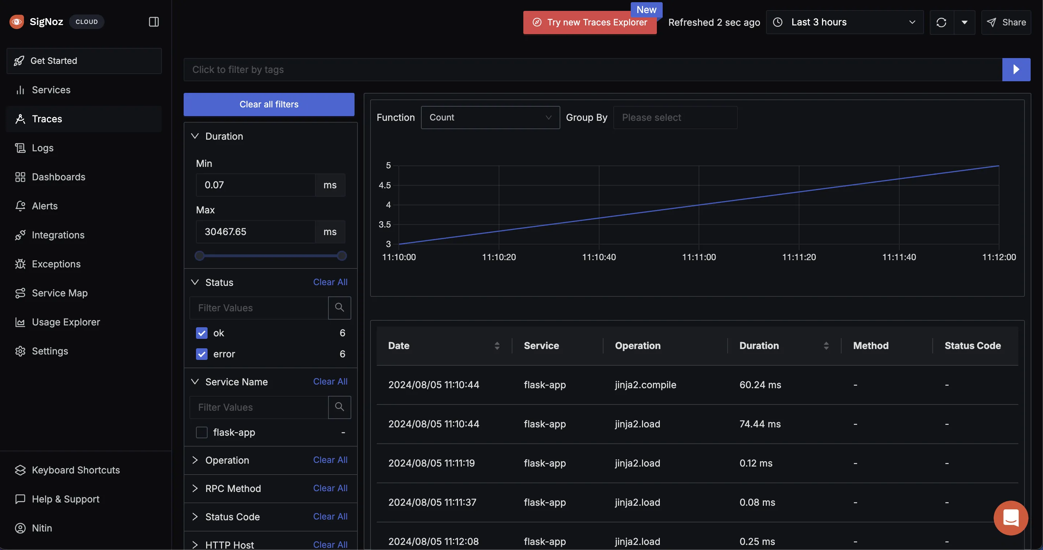The image size is (1043, 550).
Task: Click the bar chart icon for Services
Action: click(20, 90)
